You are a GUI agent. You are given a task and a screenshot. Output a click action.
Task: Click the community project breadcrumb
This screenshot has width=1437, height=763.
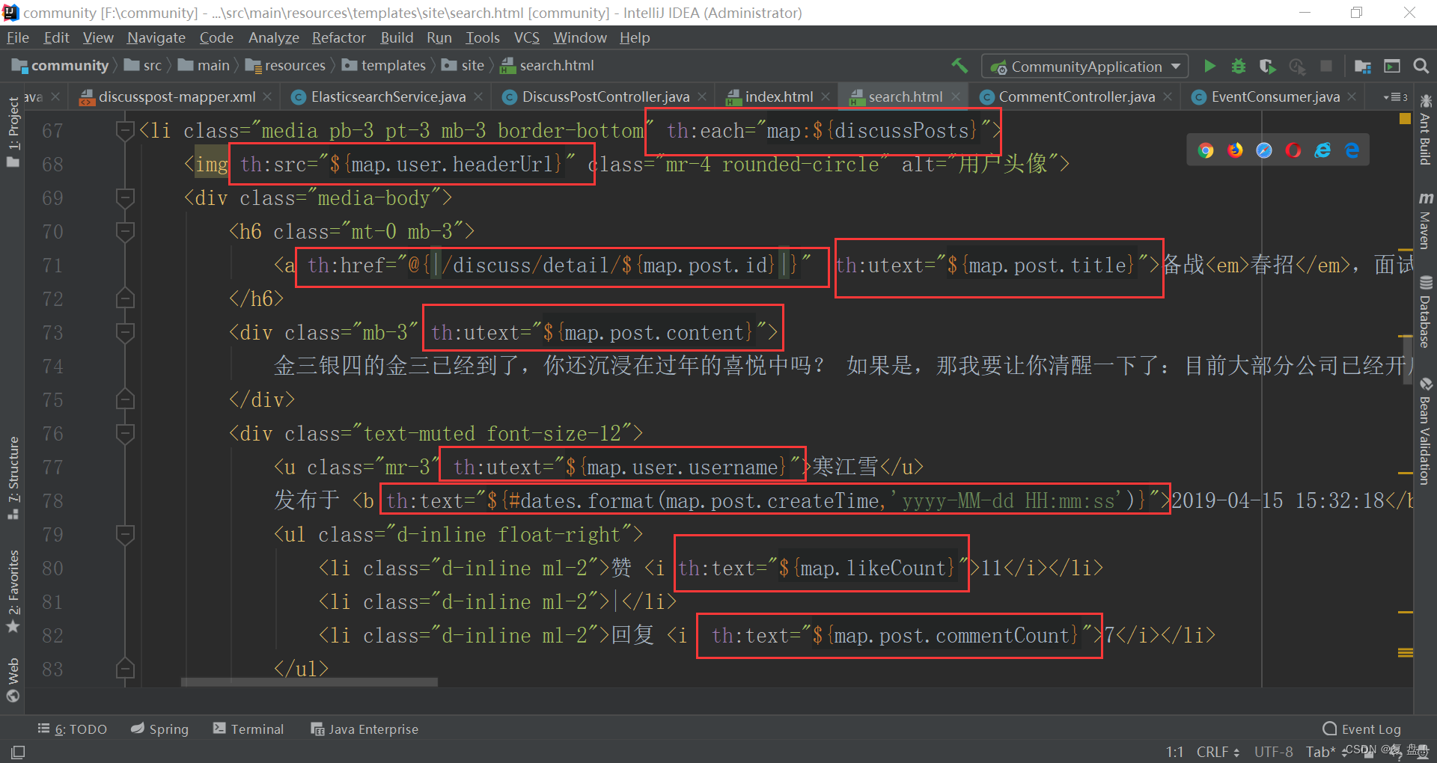click(61, 66)
